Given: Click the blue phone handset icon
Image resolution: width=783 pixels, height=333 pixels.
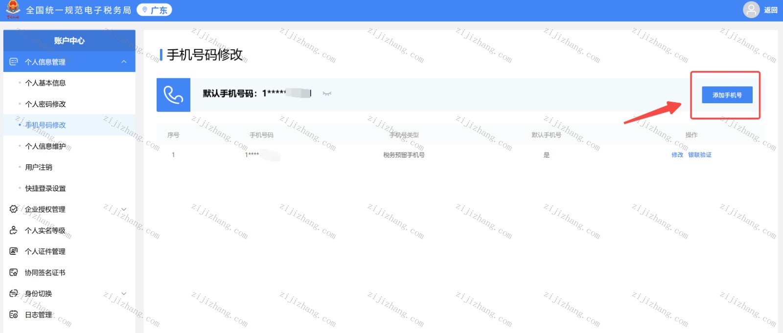Looking at the screenshot, I should point(173,95).
